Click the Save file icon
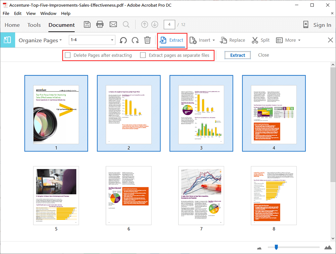The image size is (336, 254). (x=87, y=24)
